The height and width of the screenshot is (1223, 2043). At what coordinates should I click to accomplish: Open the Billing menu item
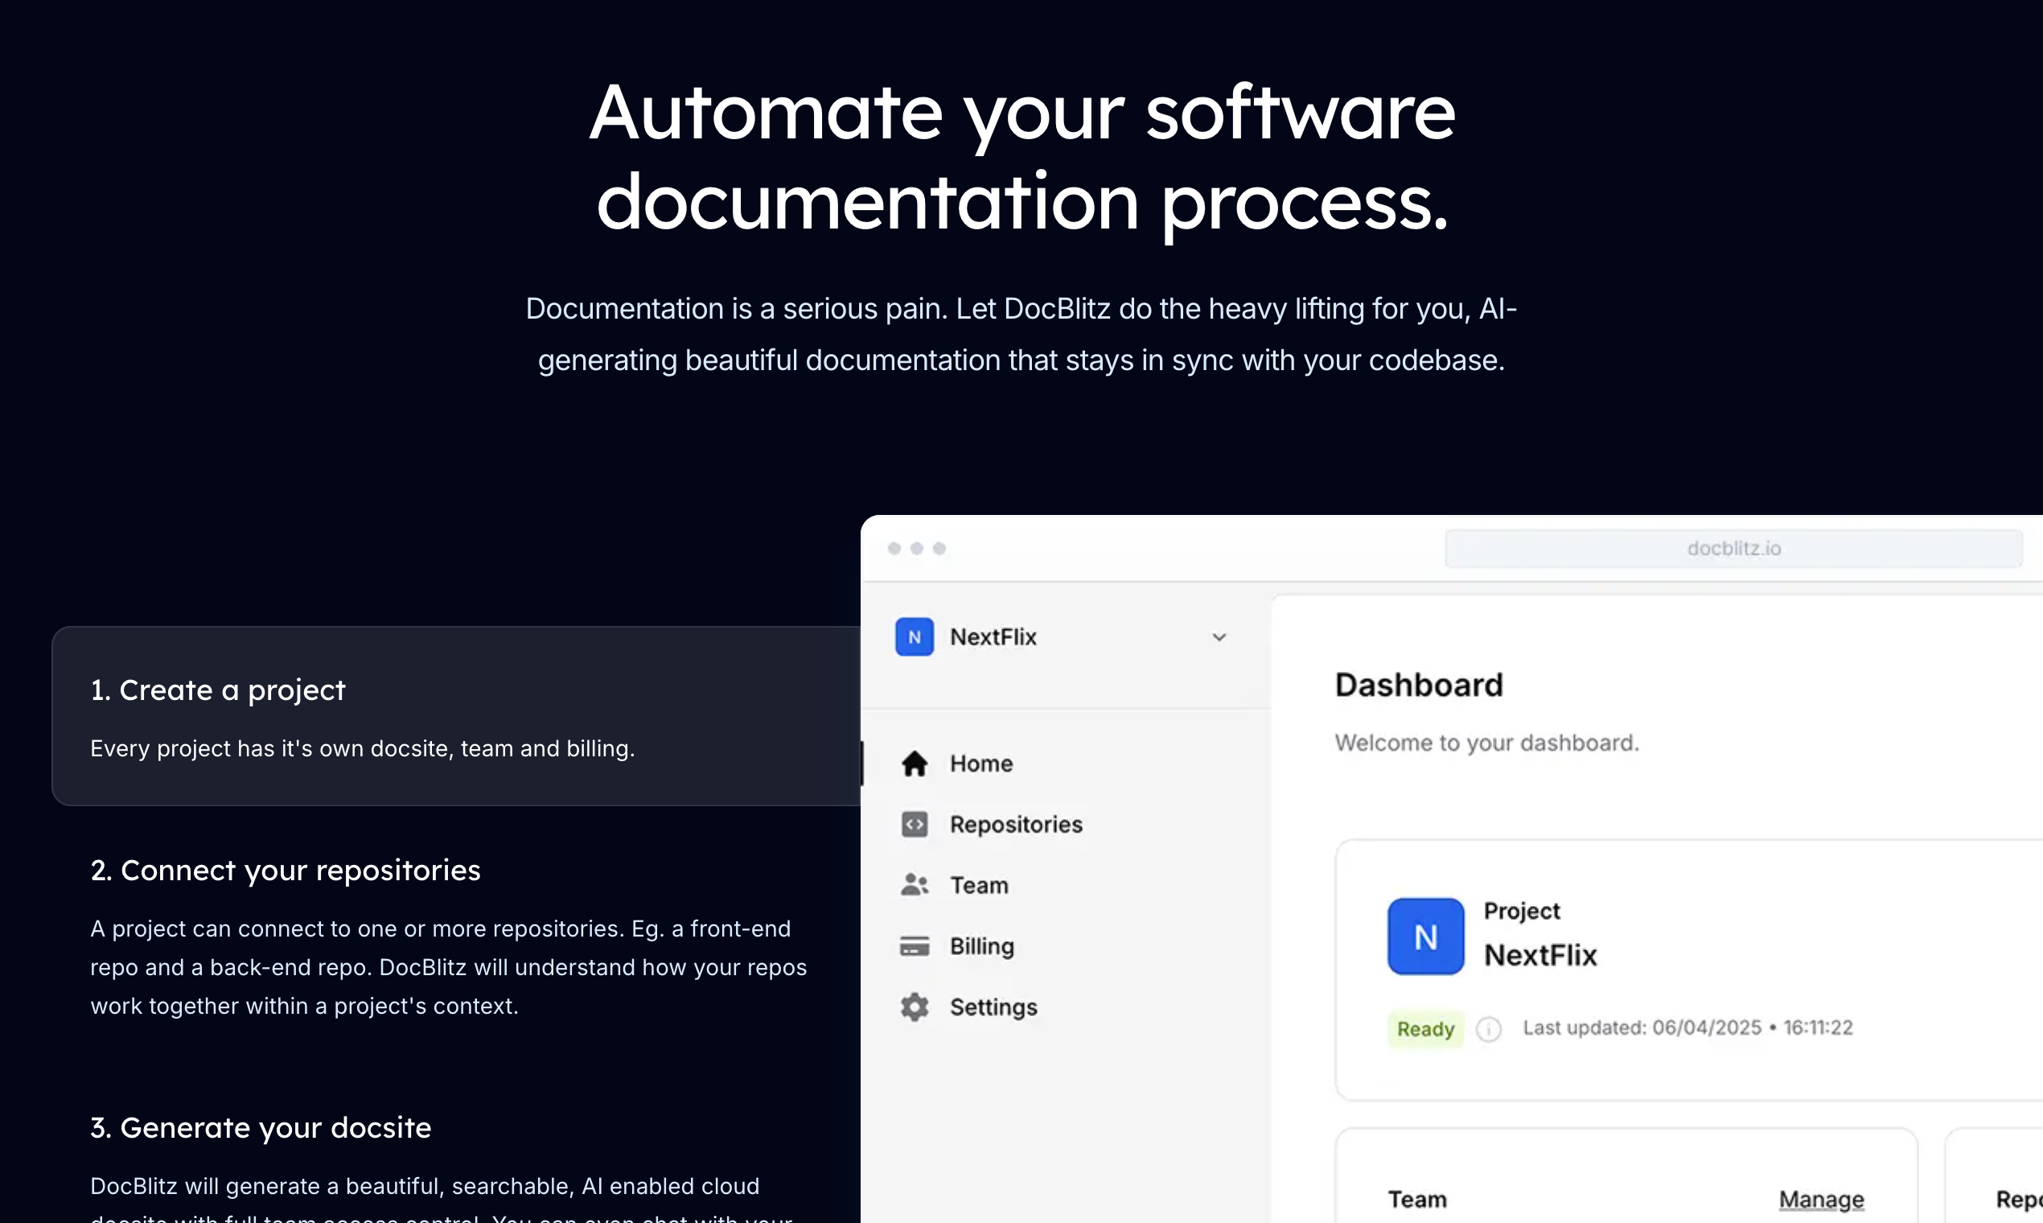coord(982,946)
